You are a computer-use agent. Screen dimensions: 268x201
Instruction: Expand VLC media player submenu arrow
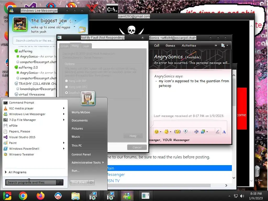64,108
